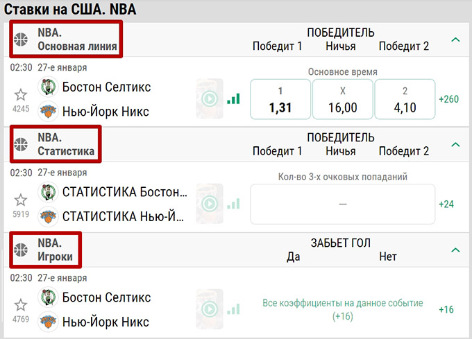This screenshot has width=472, height=339.
Task: Open Бостон Селтикс in main line match
Action: [106, 87]
